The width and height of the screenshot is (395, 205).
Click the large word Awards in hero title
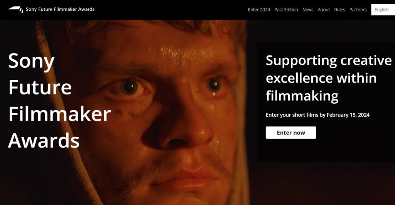click(x=44, y=140)
